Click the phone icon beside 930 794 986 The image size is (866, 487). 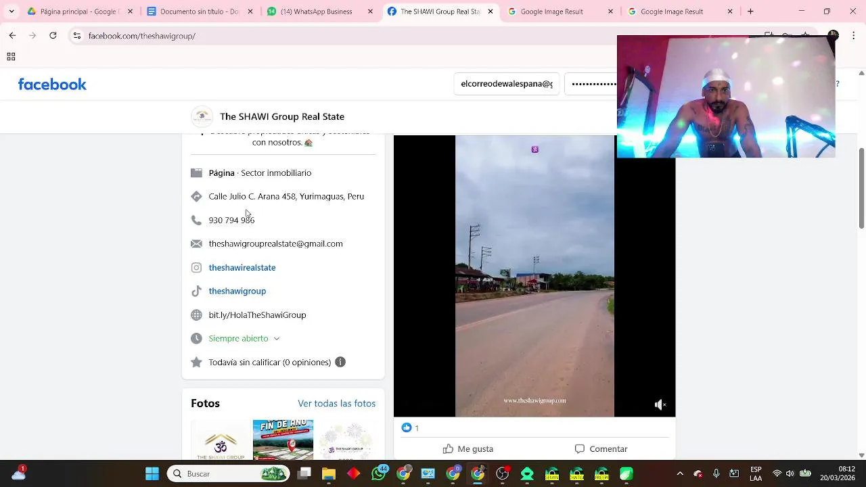click(x=196, y=220)
